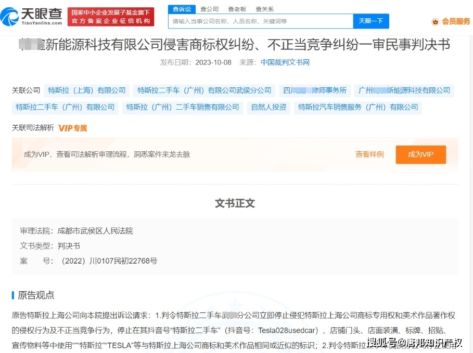Open related company 特斯拉（上海）有限公司
The image size is (473, 353).
(x=87, y=90)
